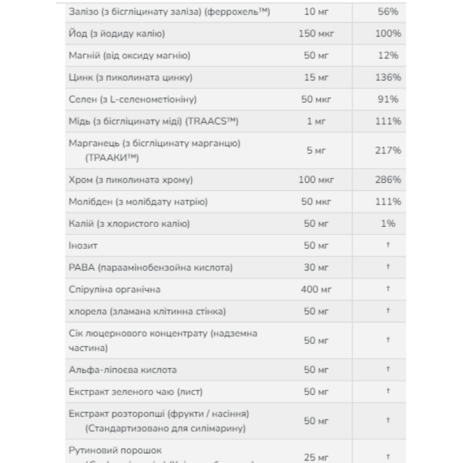
Task: Click the Селен 91% percentage value
Action: 388,99
